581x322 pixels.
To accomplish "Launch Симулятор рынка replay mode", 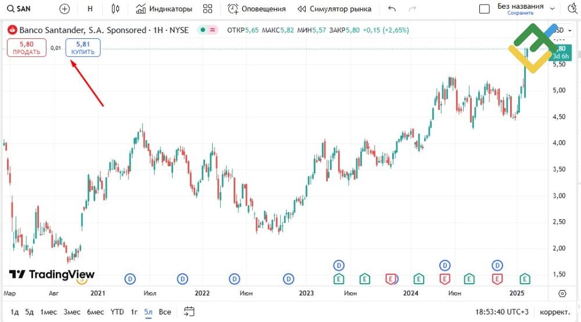I will click(334, 9).
